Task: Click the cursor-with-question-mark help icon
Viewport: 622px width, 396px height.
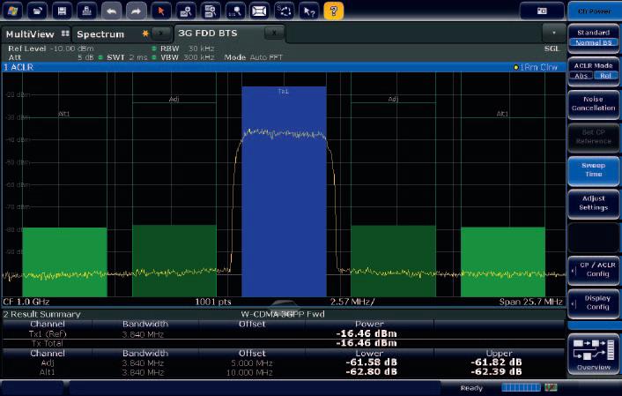Action: tap(309, 11)
